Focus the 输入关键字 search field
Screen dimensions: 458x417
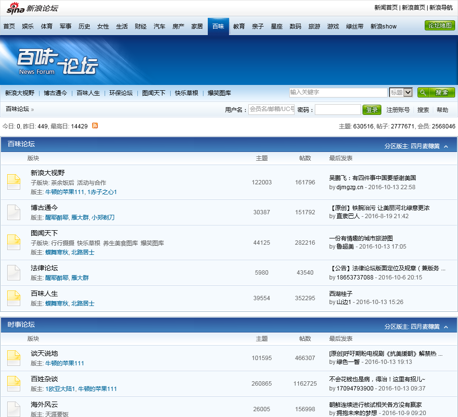pyautogui.click(x=338, y=92)
